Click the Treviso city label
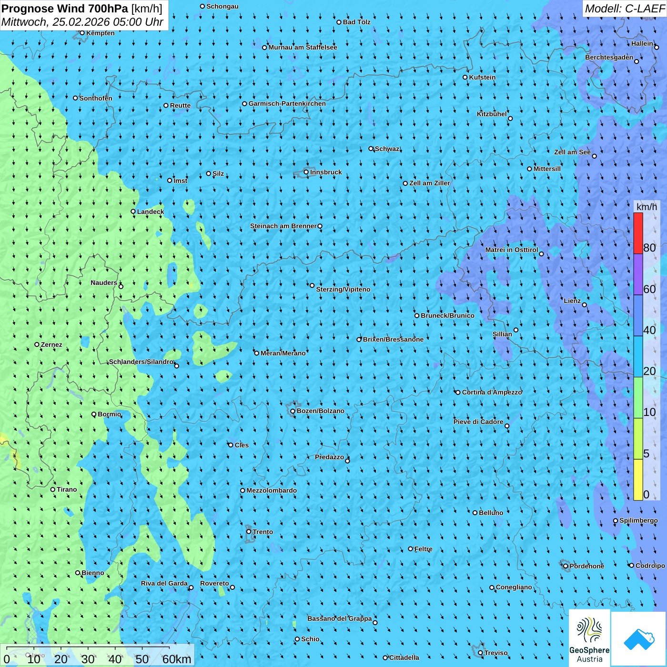667x667 pixels. point(496,653)
